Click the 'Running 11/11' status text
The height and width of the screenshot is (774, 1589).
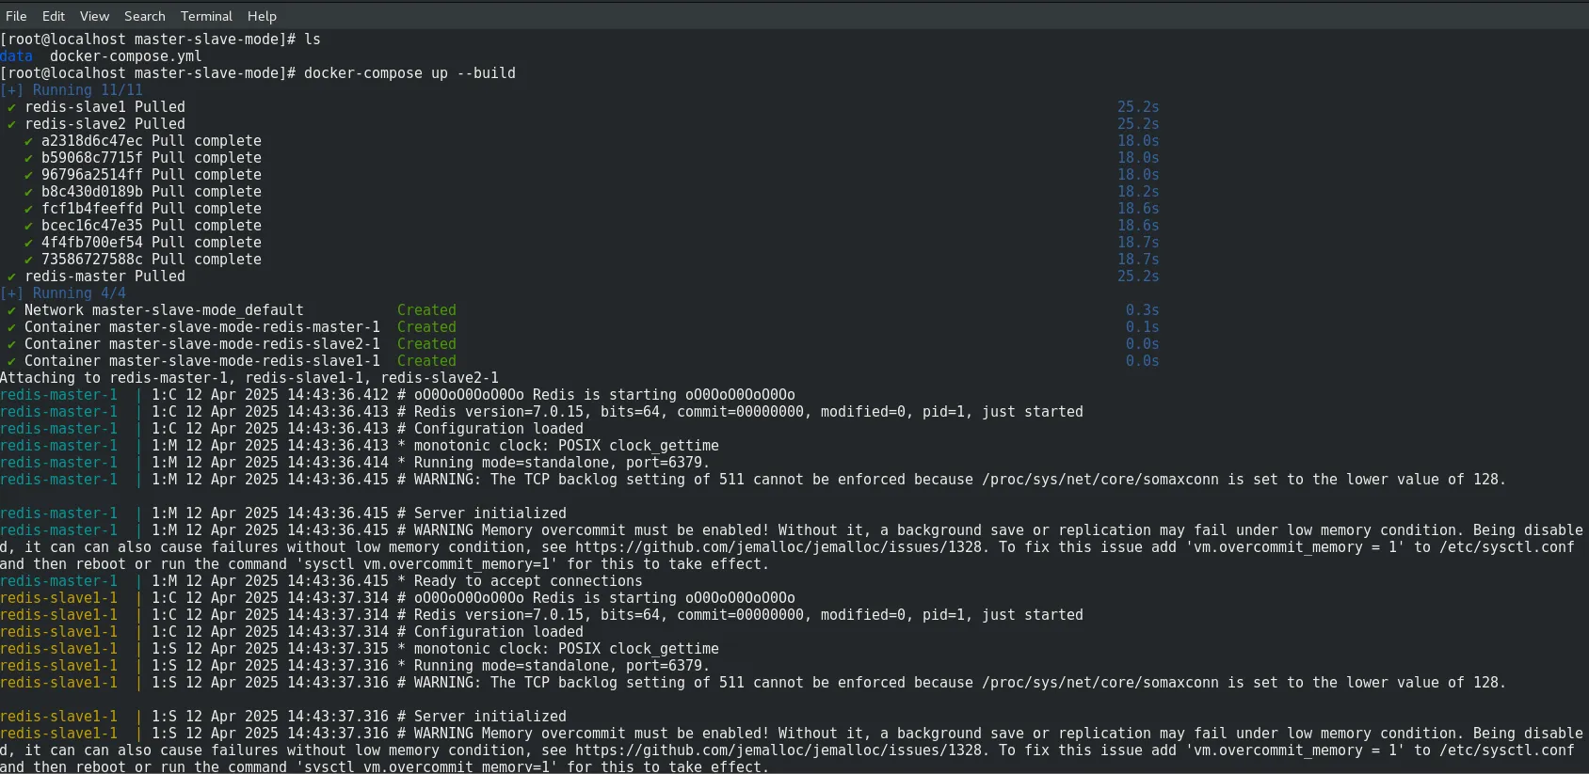(x=88, y=90)
